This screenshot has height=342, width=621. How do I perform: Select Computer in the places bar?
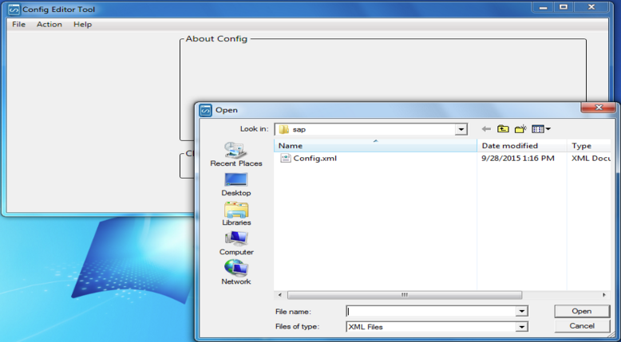pyautogui.click(x=235, y=240)
